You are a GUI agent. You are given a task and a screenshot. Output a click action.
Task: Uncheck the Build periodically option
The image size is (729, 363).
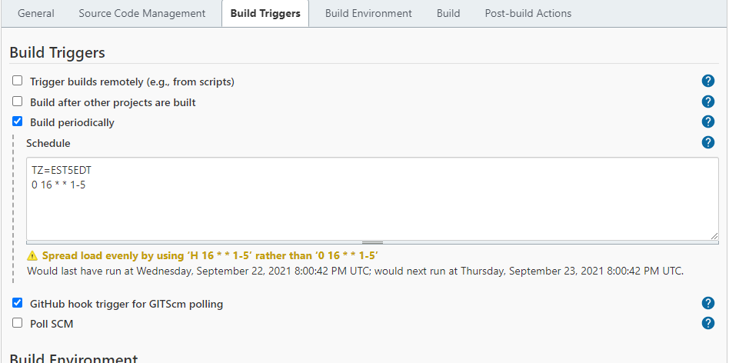[17, 122]
